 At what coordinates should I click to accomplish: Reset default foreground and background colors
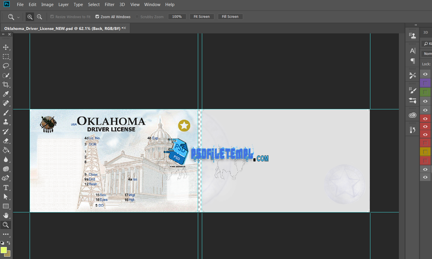pos(2,243)
